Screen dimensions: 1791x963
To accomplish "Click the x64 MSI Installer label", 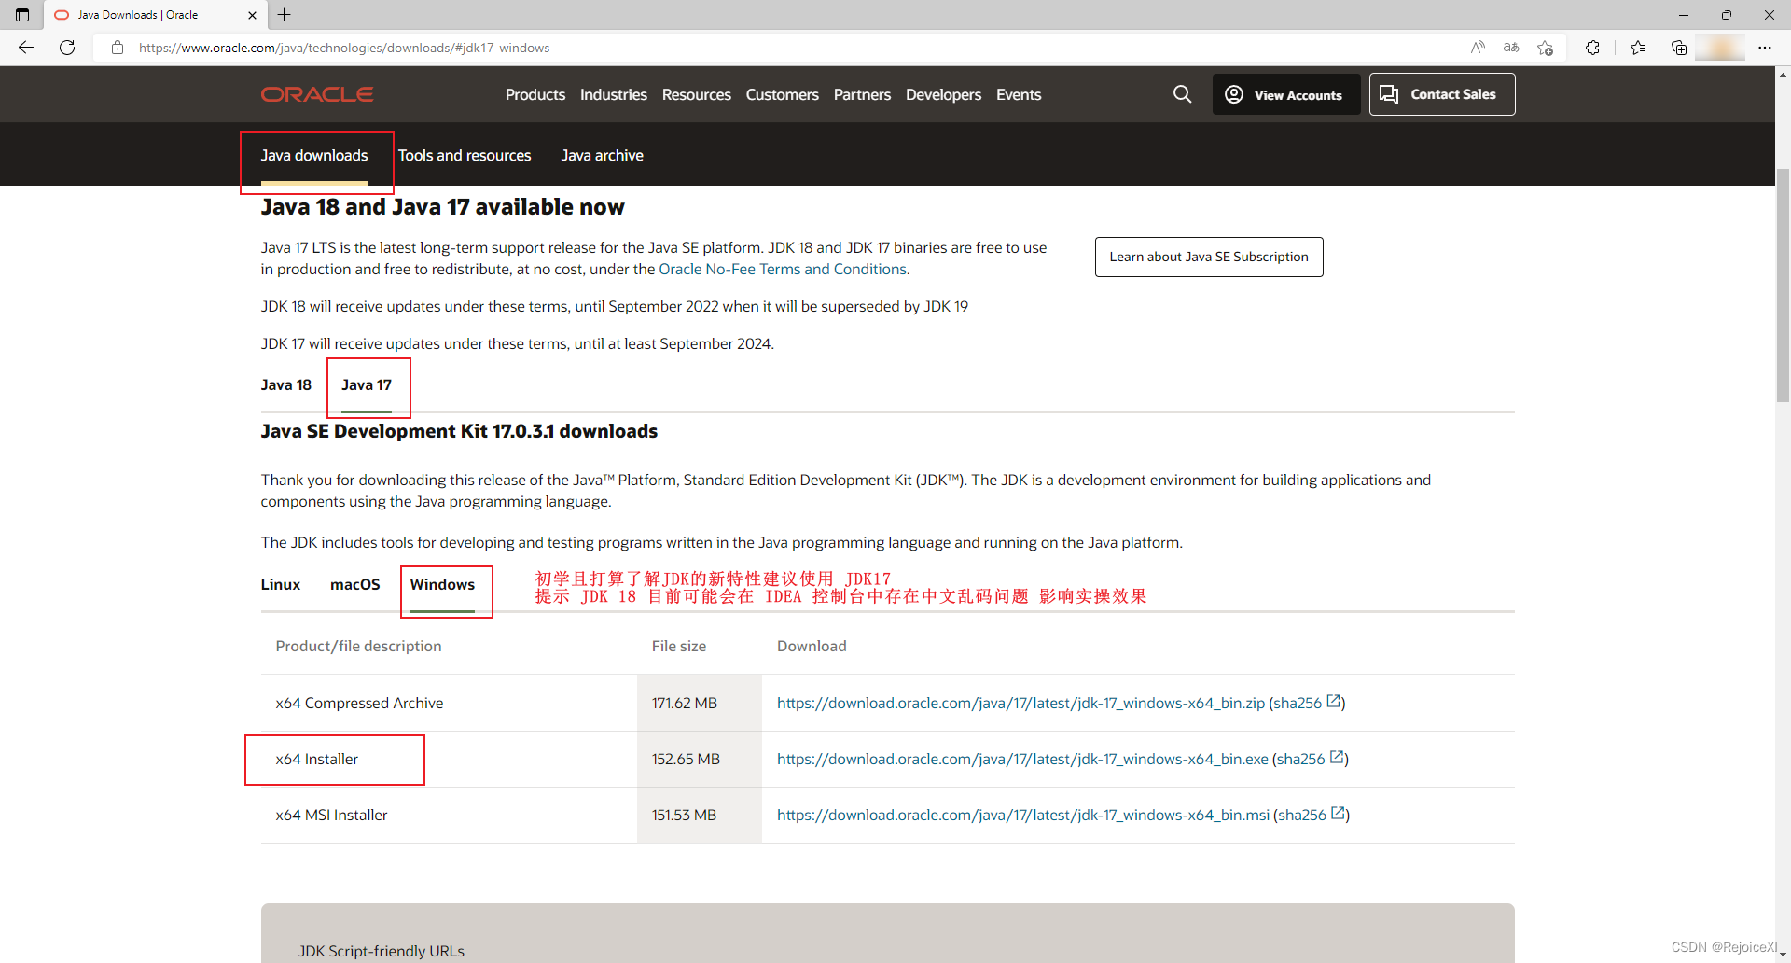I will tap(331, 815).
